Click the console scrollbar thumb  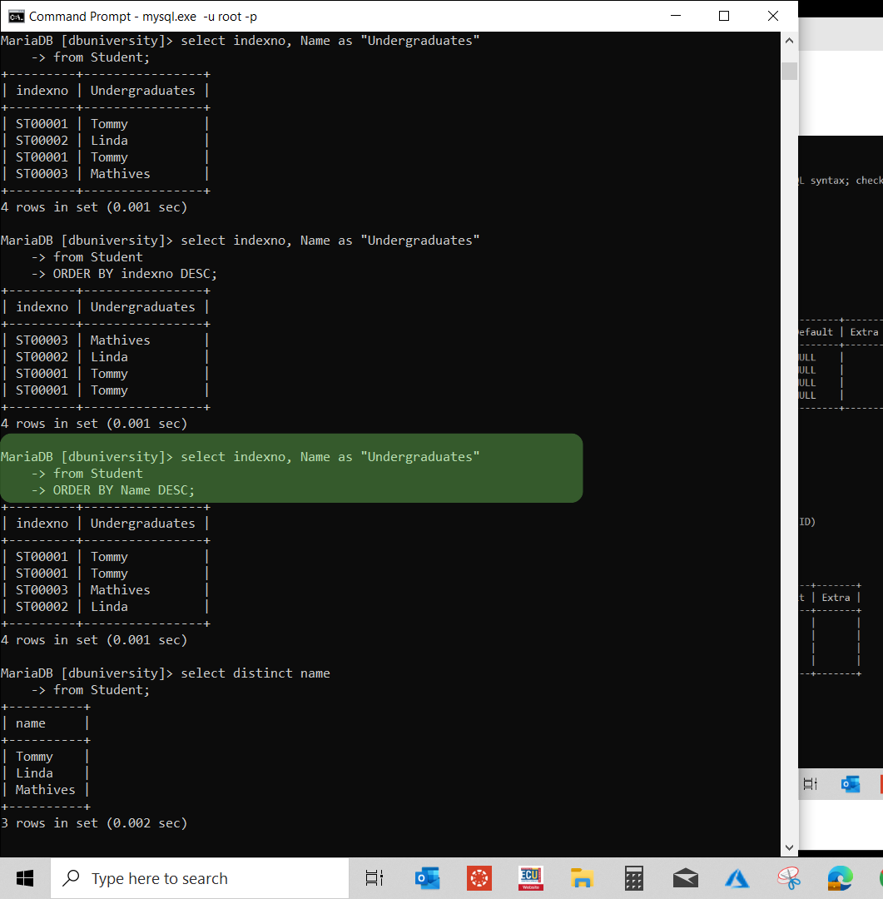pos(788,71)
